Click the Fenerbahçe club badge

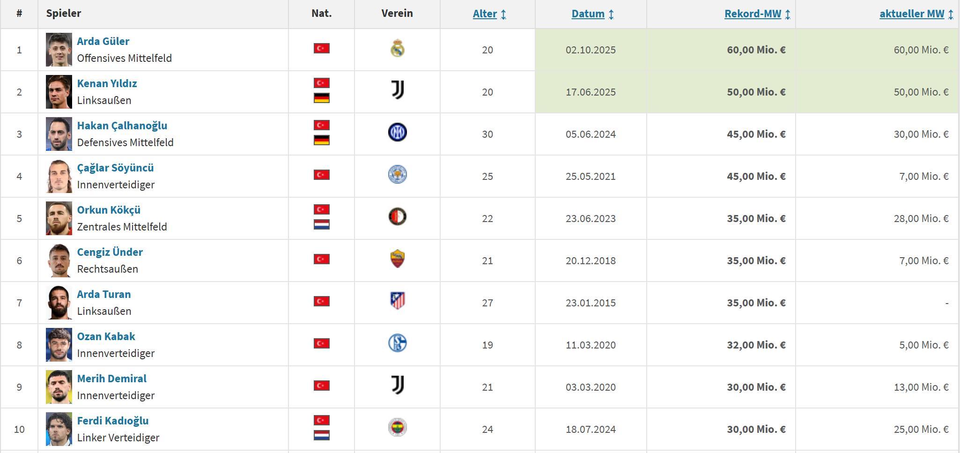point(397,428)
